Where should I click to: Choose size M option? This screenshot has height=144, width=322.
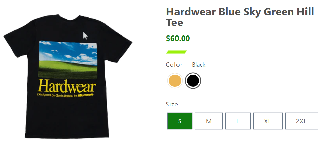tap(208, 121)
